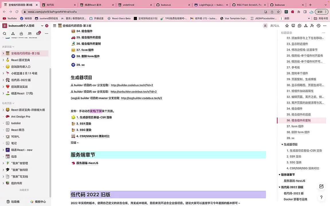Collapse 低代码 2022 旧版 in outline
Image resolution: width=330 pixels, height=206 pixels.
[x=280, y=187]
